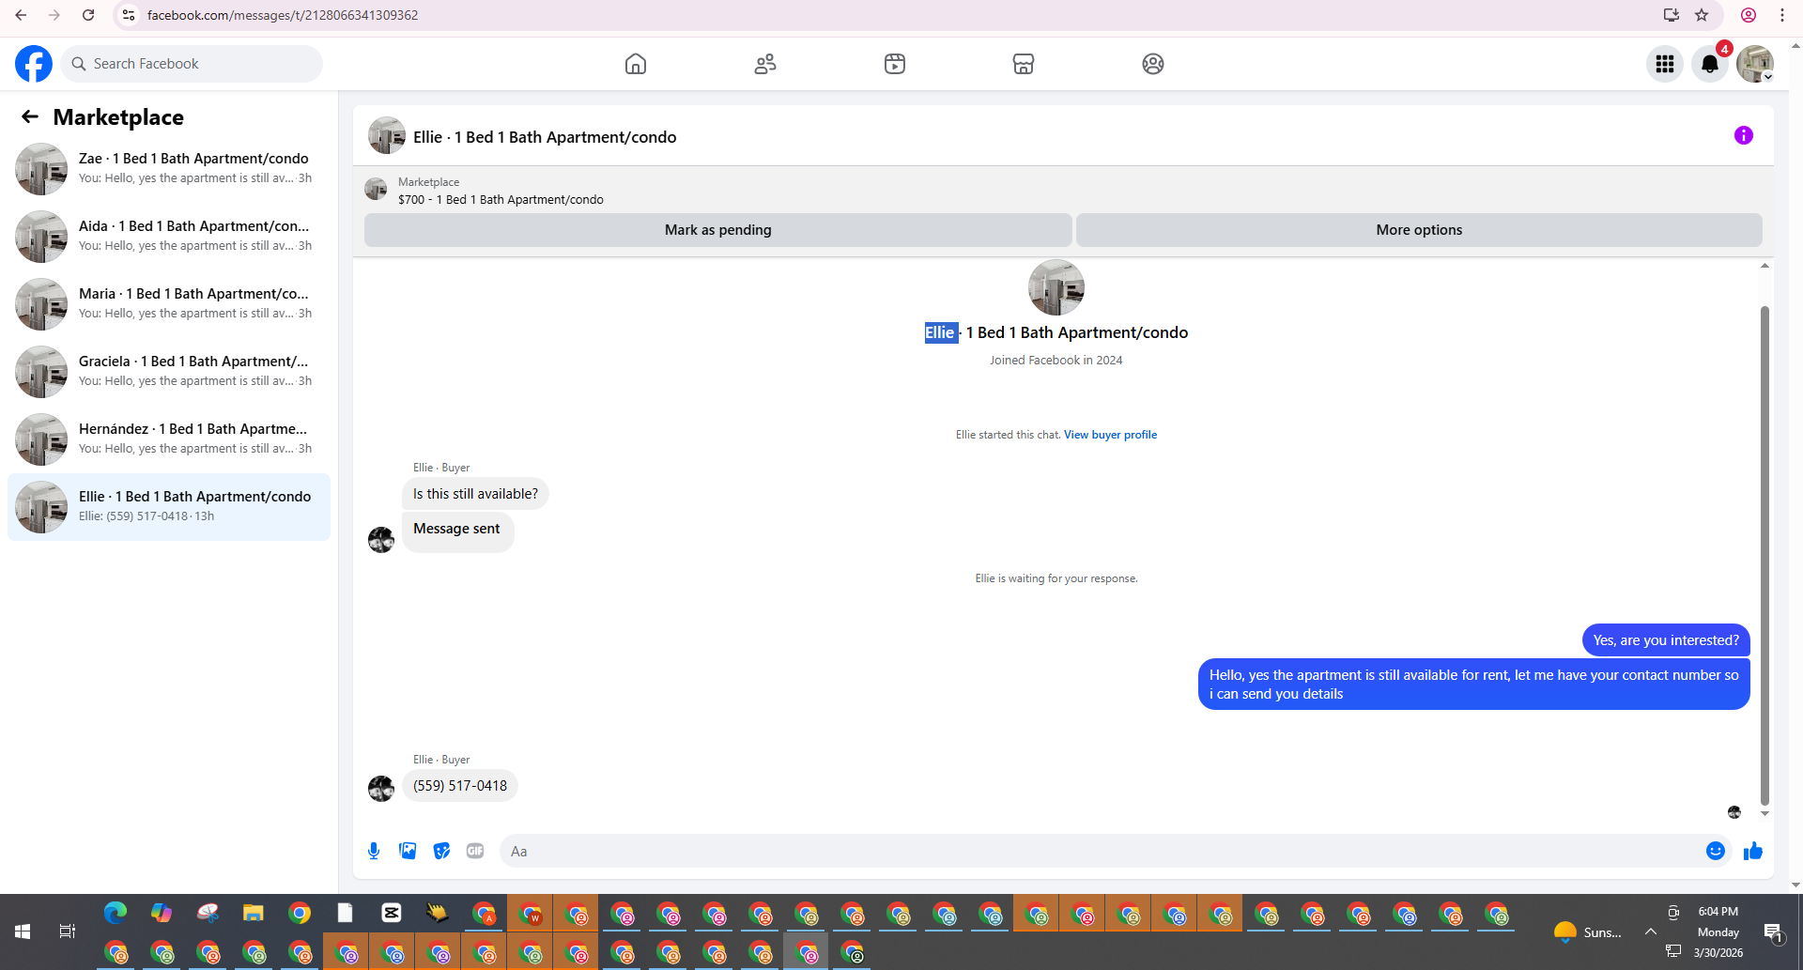Choose a sticker icon
Image resolution: width=1803 pixels, height=970 pixels.
pyautogui.click(x=441, y=851)
